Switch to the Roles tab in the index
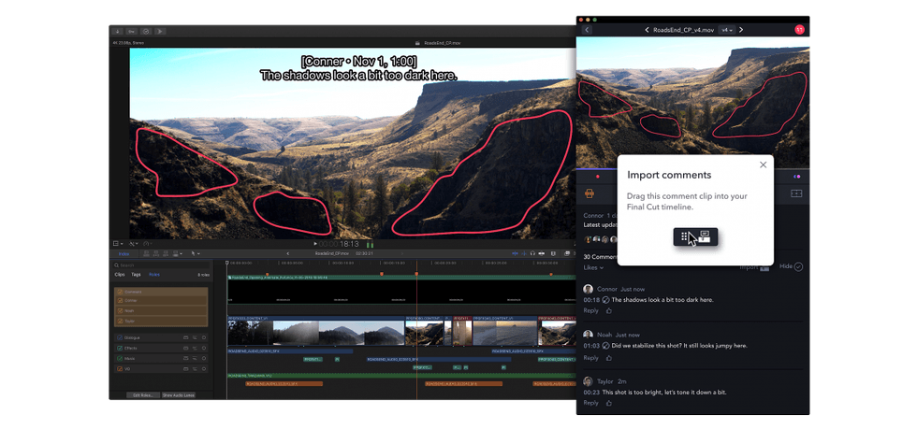Image resolution: width=917 pixels, height=429 pixels. click(x=153, y=274)
